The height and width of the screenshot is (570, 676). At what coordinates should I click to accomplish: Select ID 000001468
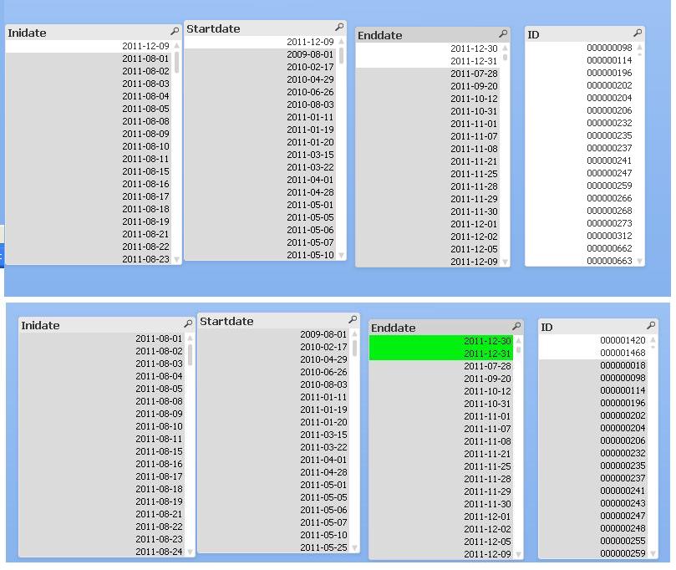coord(594,353)
